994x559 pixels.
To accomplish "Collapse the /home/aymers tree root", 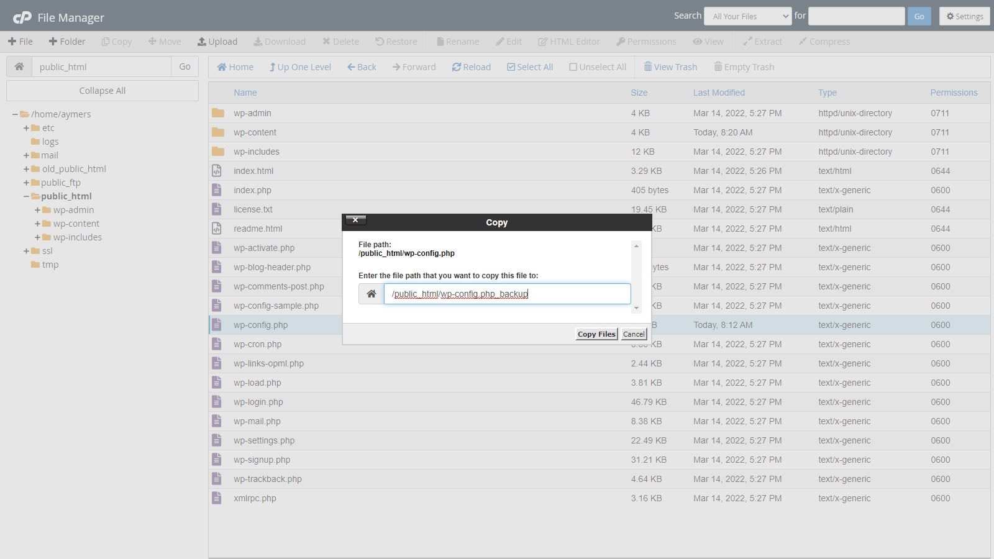I will (x=15, y=114).
